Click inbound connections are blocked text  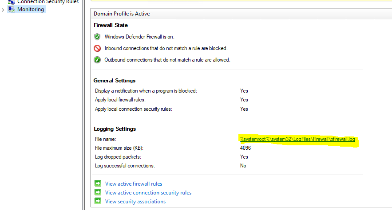point(166,48)
